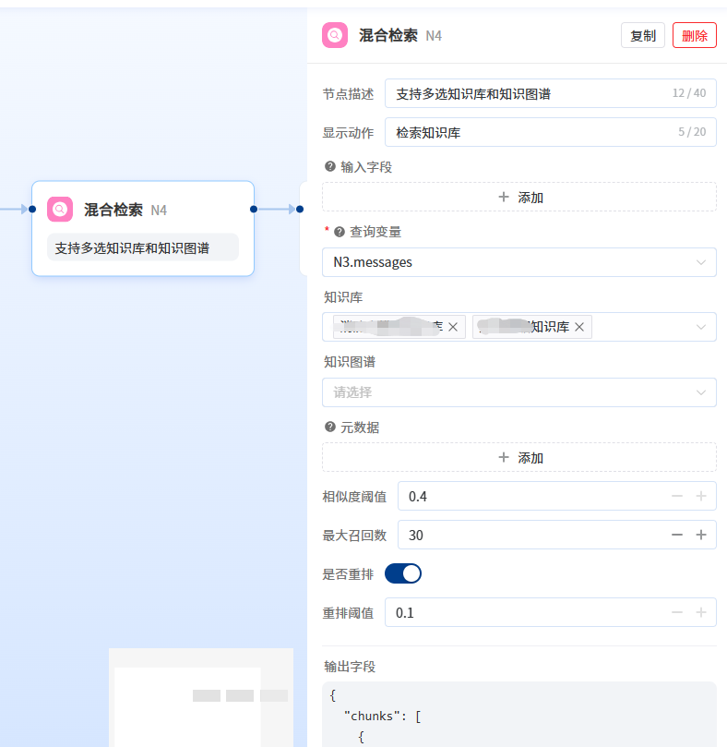This screenshot has height=747, width=727.
Task: Click the 节点描述 text field
Action: (x=526, y=93)
